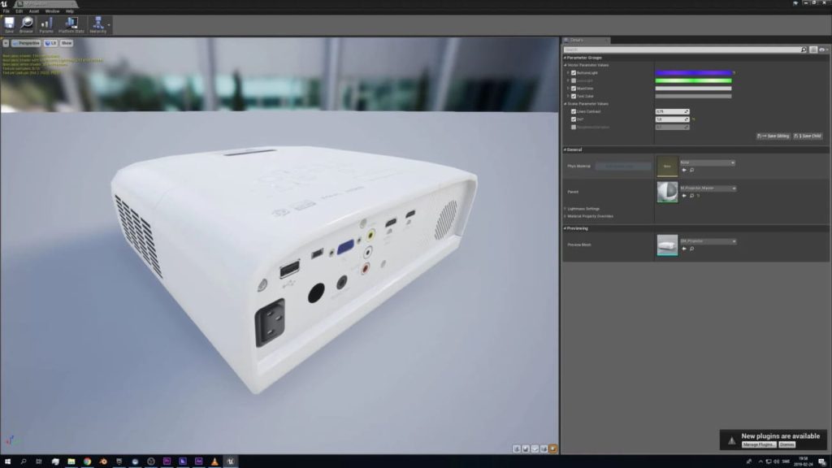Click the Manage Plugins button
832x468 pixels.
click(758, 444)
